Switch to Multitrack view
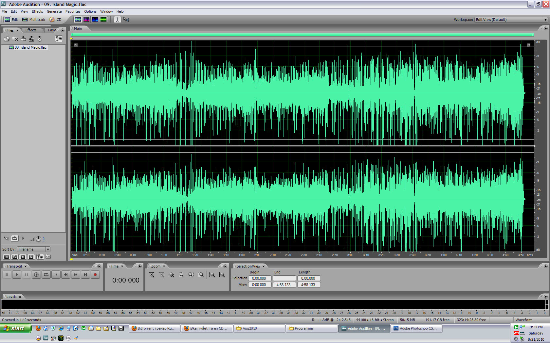550x343 pixels. tap(34, 20)
